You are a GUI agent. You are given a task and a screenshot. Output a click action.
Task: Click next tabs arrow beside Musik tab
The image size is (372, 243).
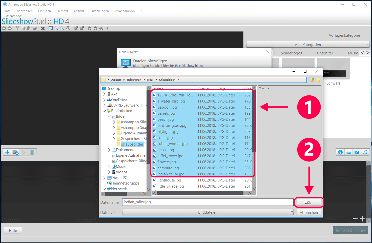368,53
